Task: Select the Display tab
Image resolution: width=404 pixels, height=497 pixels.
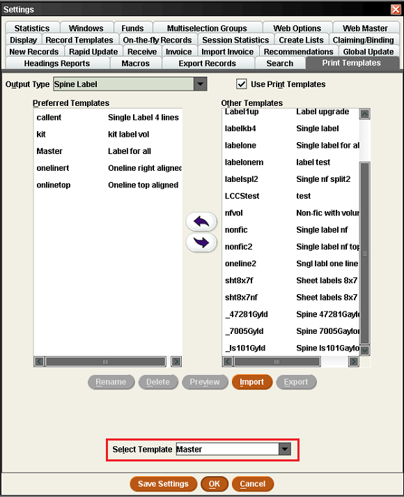Action: 24,40
